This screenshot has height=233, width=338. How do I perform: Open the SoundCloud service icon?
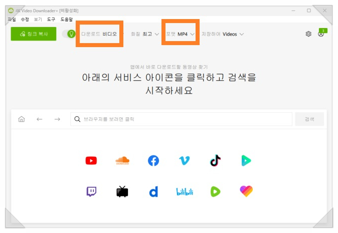coord(122,160)
